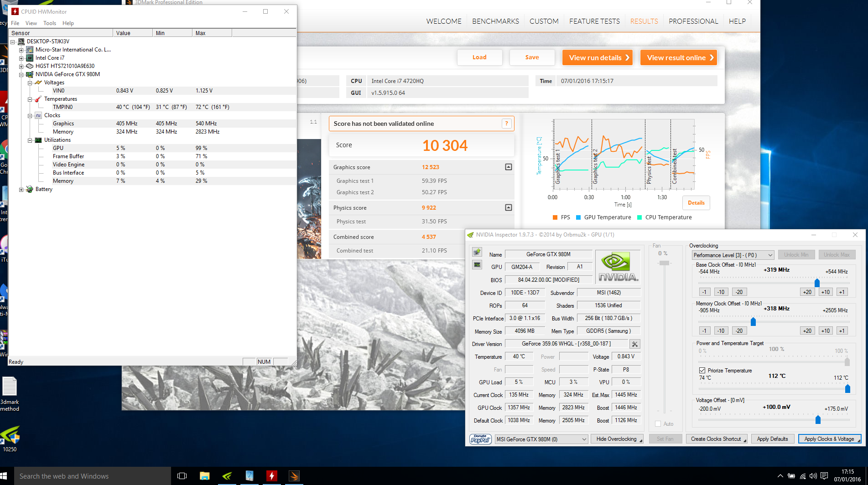Click View run details button
The image size is (868, 485).
[x=598, y=57]
